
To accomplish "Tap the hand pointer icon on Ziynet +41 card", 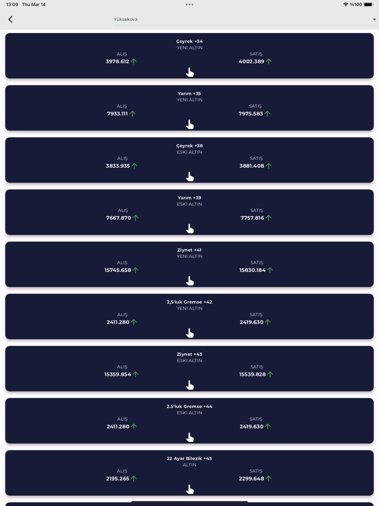I will tap(190, 281).
